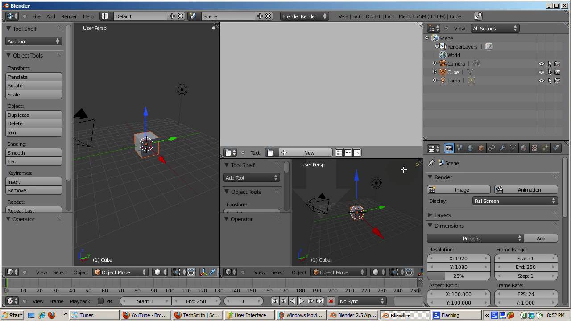Open the Physics properties icon

556,148
